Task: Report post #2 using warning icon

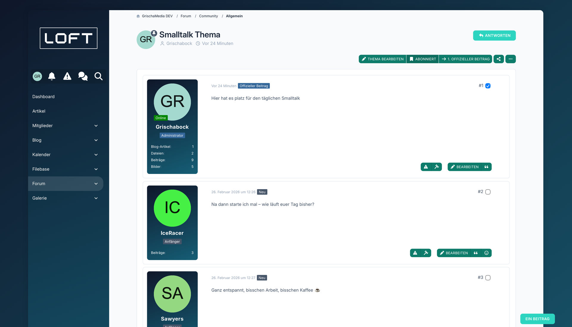Action: tap(415, 253)
